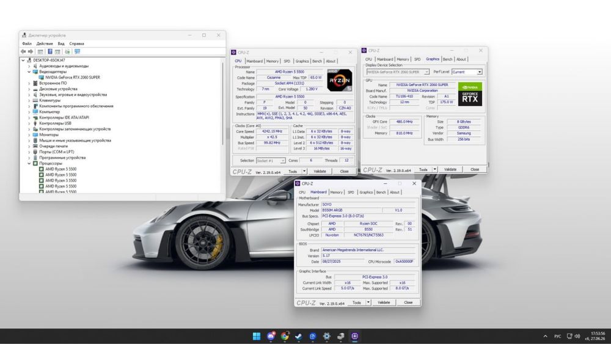Screen dimensions: 611x344
Task: Click Tools button in Graphics CPU-Z window
Action: (x=423, y=169)
